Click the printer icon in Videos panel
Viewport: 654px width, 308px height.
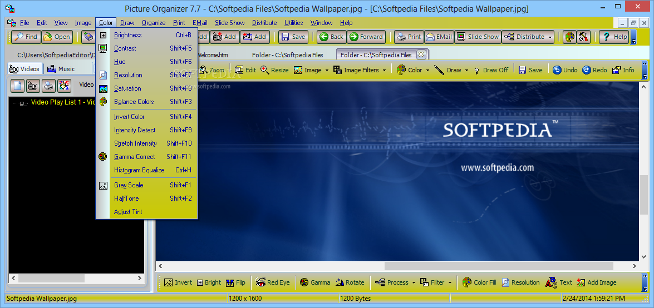click(x=49, y=86)
